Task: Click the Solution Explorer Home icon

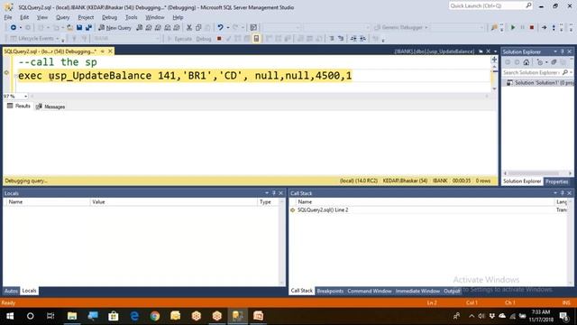Action: tap(527, 62)
